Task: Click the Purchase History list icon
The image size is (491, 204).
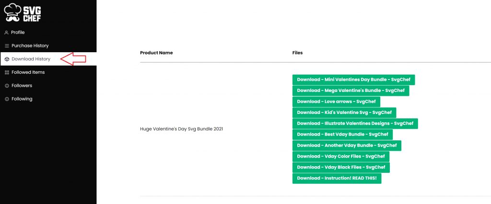Action: click(7, 45)
